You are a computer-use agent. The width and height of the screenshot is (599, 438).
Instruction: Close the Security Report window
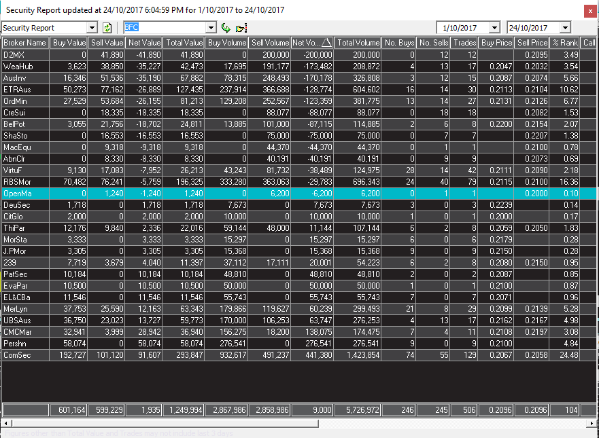pos(590,11)
